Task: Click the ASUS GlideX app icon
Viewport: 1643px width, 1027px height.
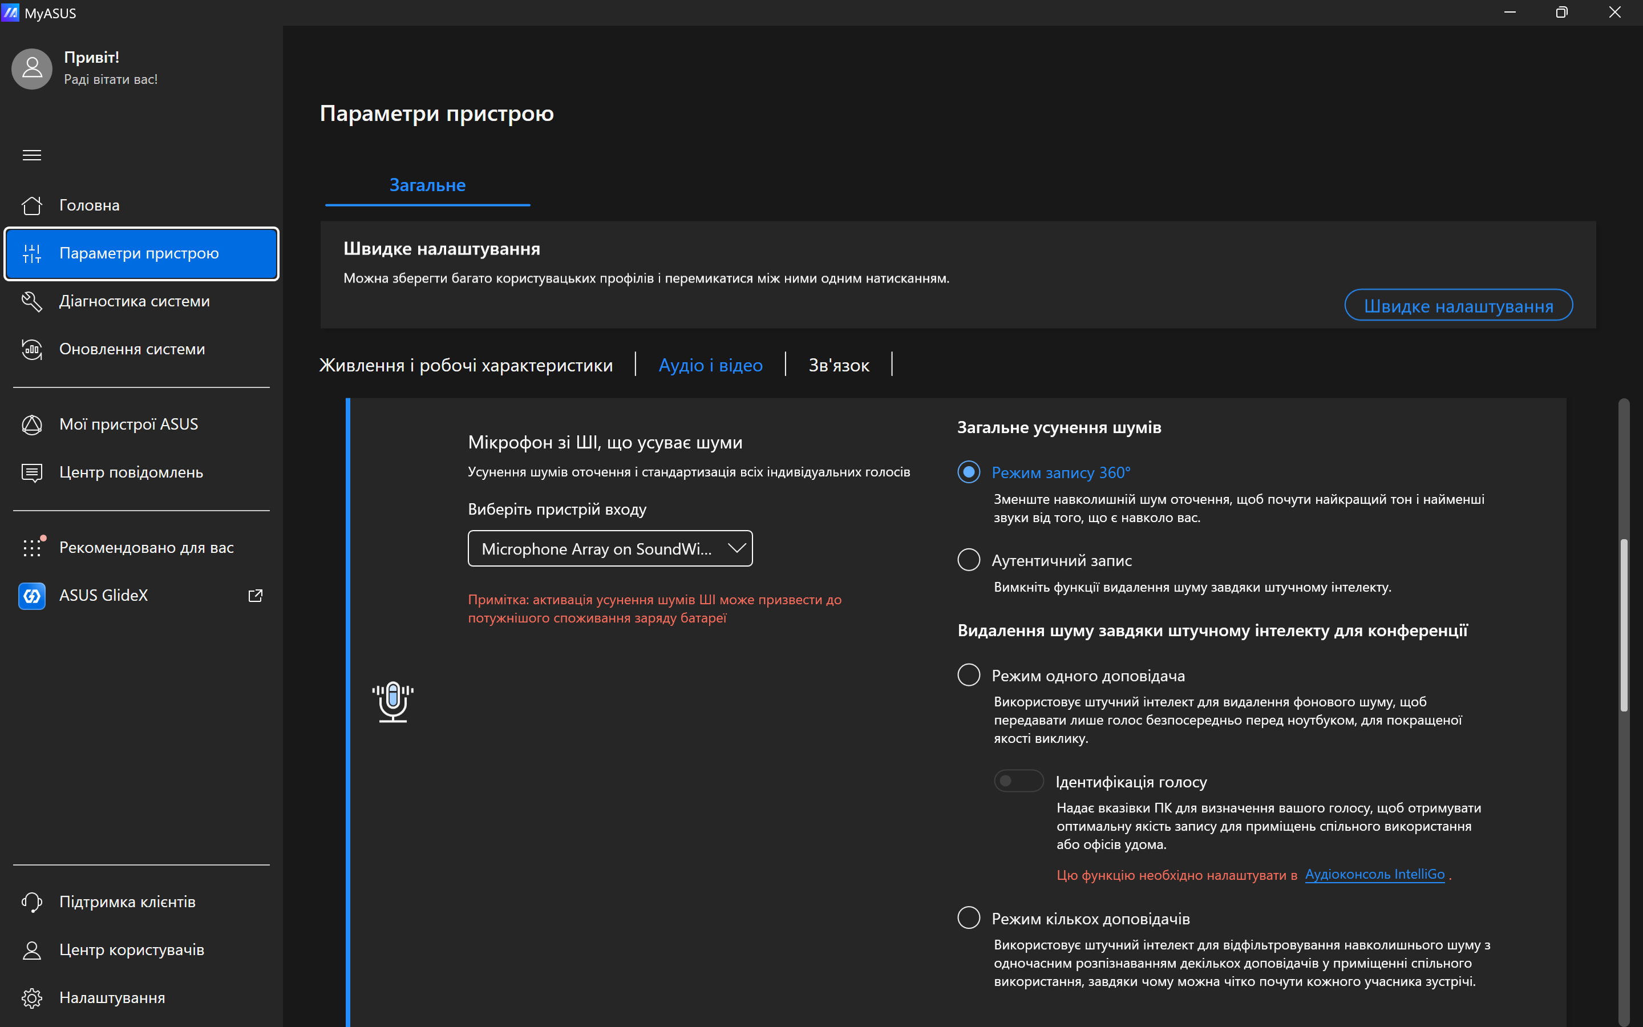Action: click(32, 596)
